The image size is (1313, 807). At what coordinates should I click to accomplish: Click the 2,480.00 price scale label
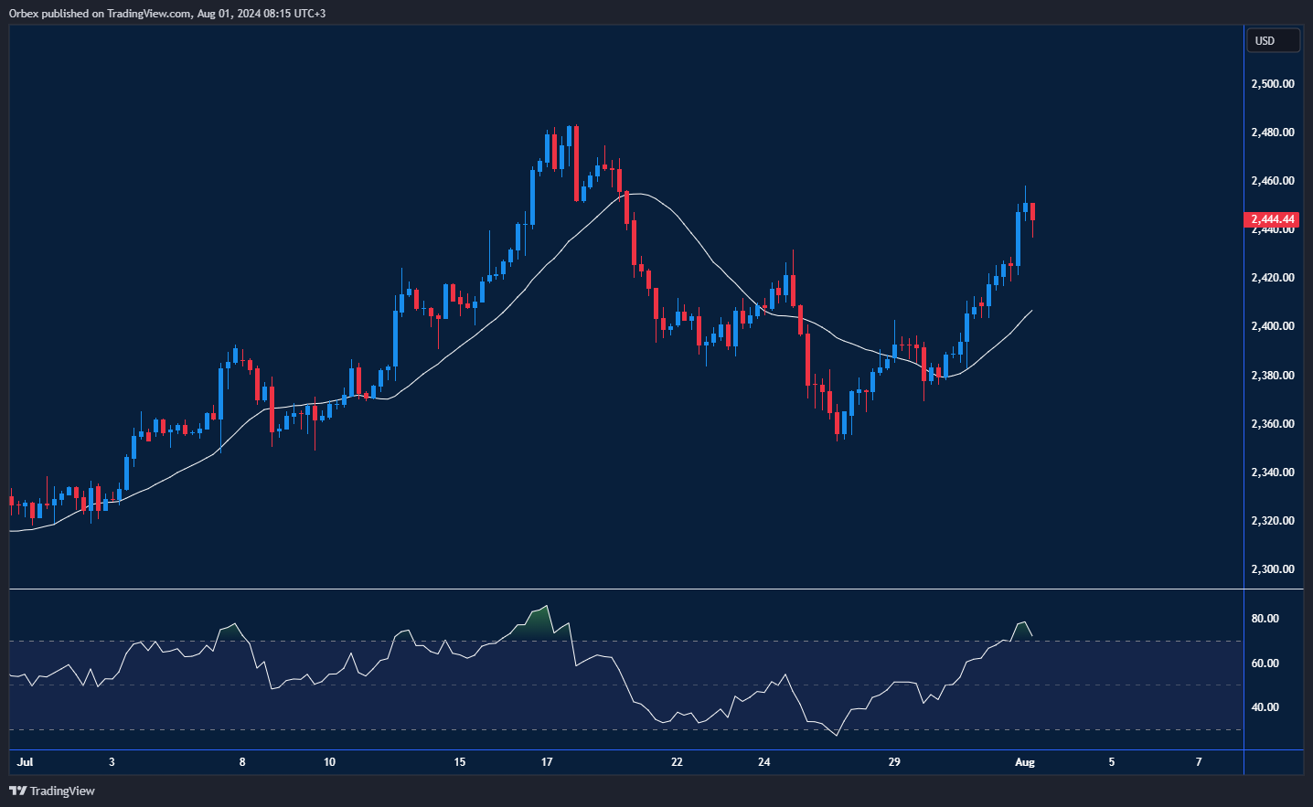tap(1272, 133)
